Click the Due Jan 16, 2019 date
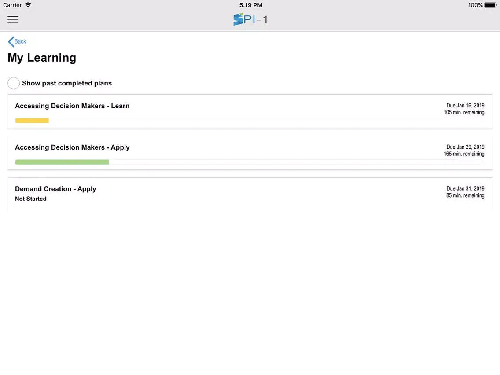Screen dimensions: 500x375 click(x=465, y=106)
